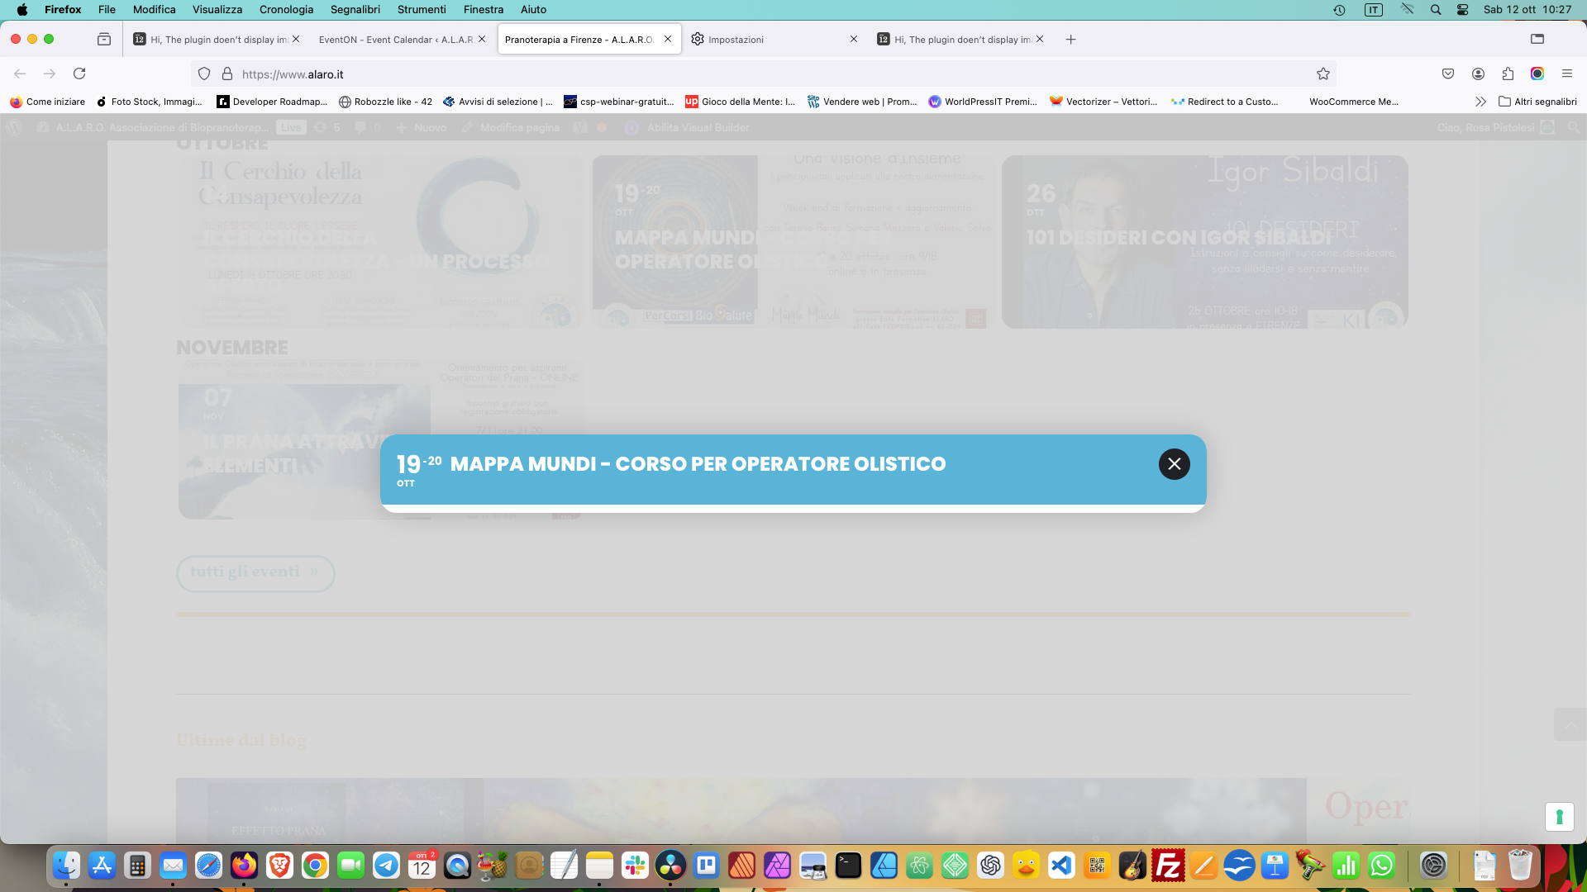Close the Pranoterapia a Firenze tab
Viewport: 1587px width, 892px height.
coord(668,39)
